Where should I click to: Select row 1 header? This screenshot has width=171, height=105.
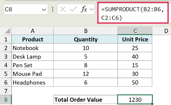[6, 39]
